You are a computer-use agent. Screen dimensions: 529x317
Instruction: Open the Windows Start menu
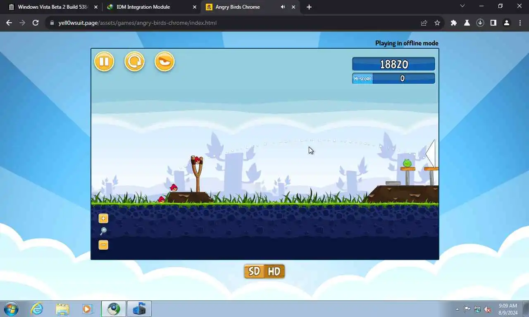(11, 309)
